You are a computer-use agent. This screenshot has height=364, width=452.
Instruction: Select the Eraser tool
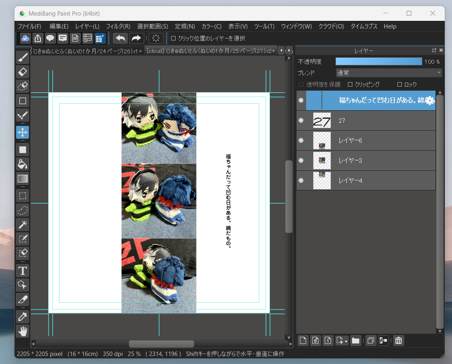(22, 72)
